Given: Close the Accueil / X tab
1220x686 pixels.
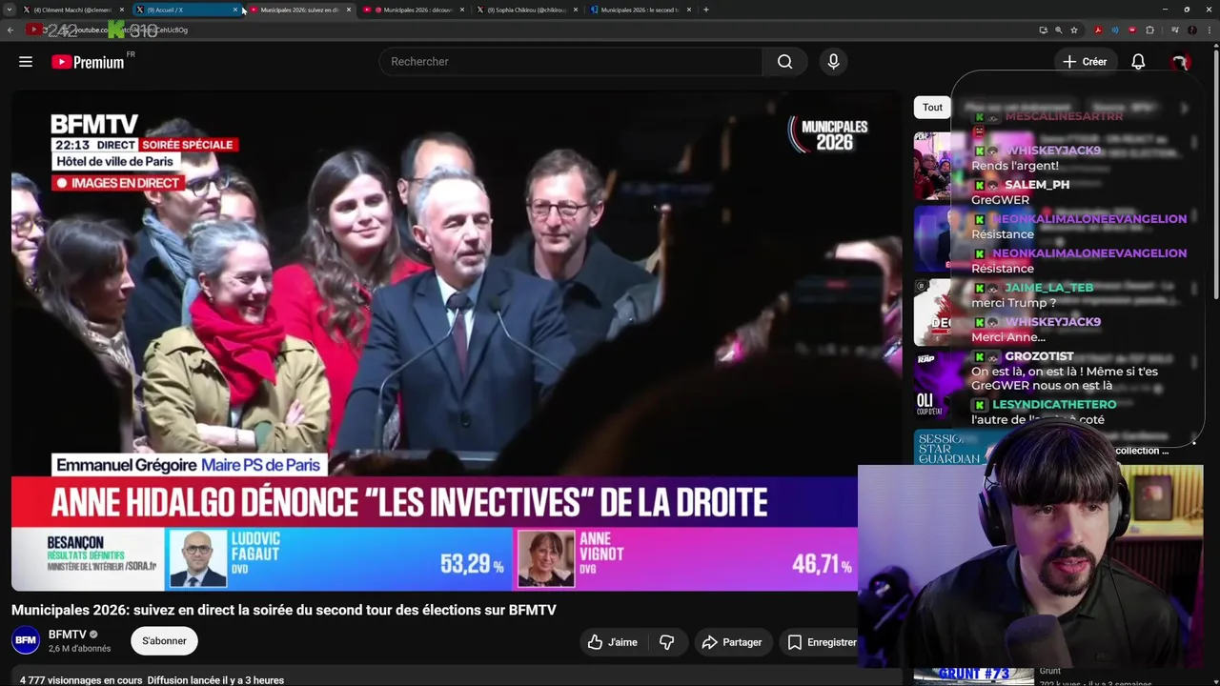Looking at the screenshot, I should pos(235,10).
